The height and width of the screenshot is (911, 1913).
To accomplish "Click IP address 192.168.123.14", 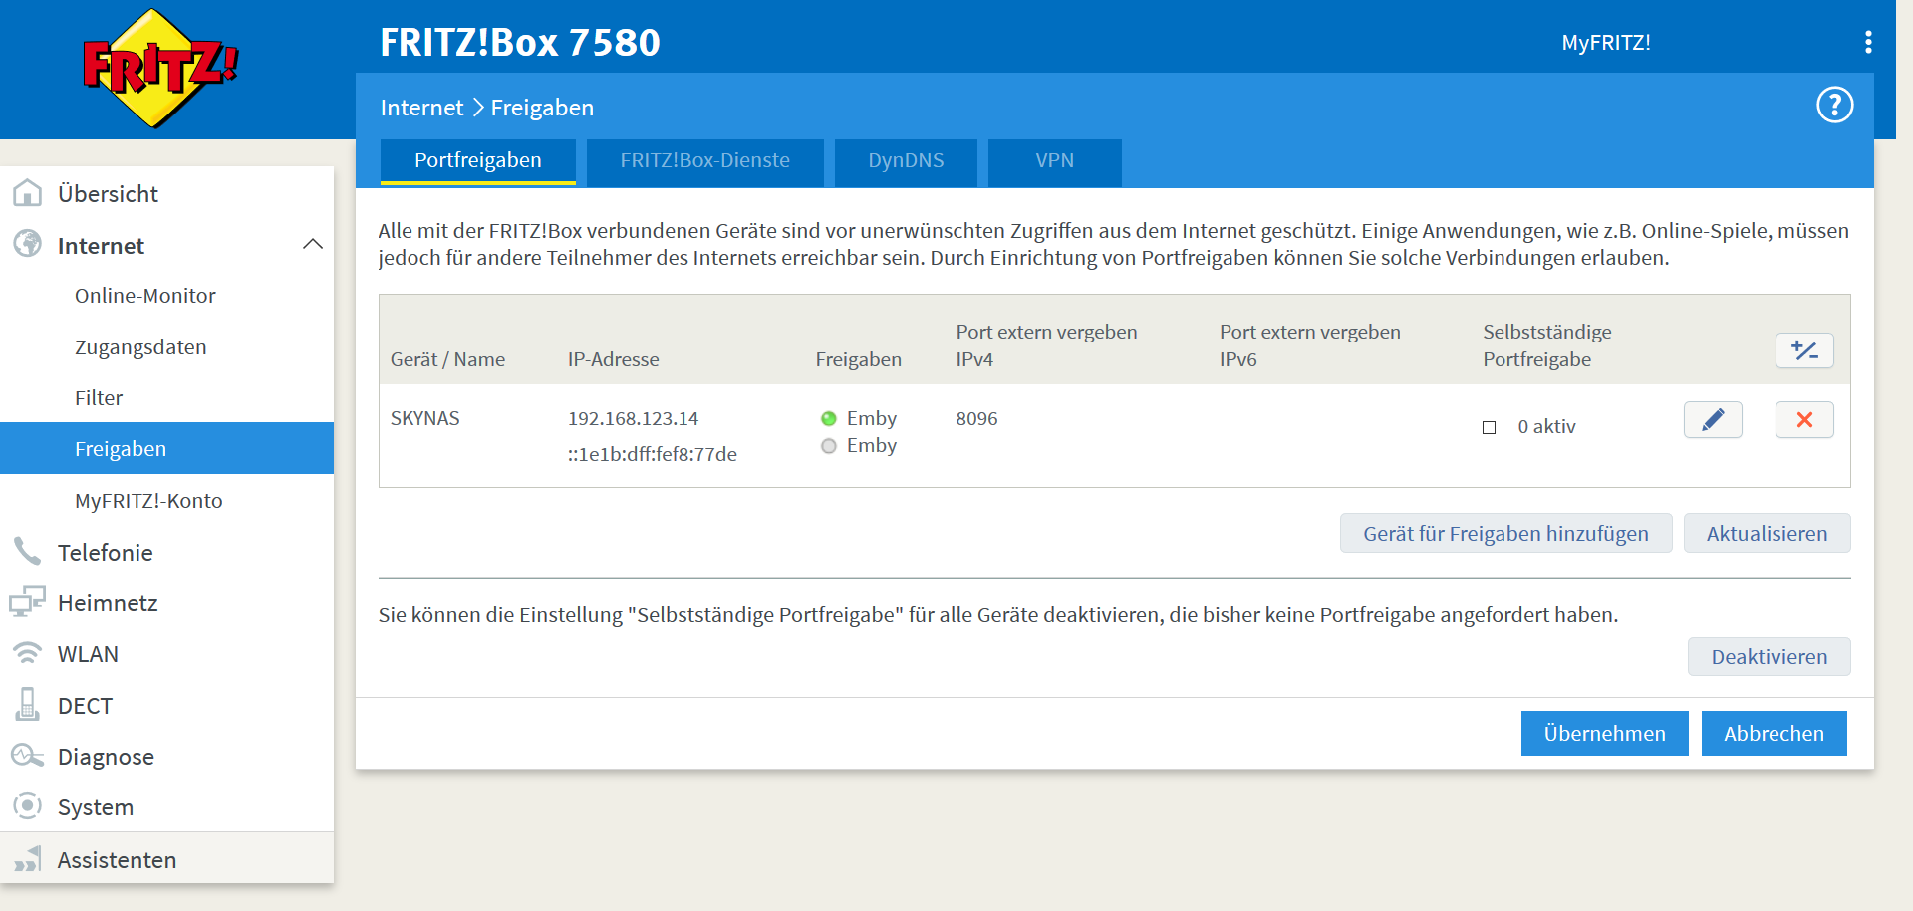I will tap(633, 418).
